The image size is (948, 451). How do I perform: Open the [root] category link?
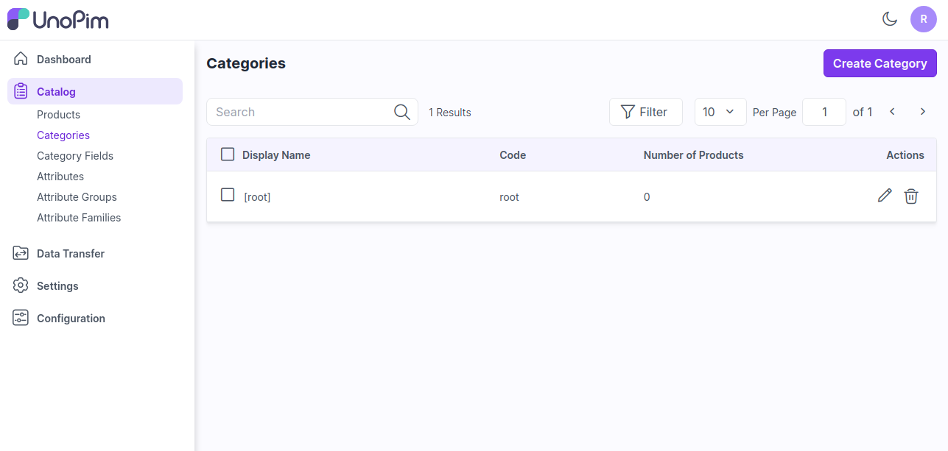coord(257,196)
